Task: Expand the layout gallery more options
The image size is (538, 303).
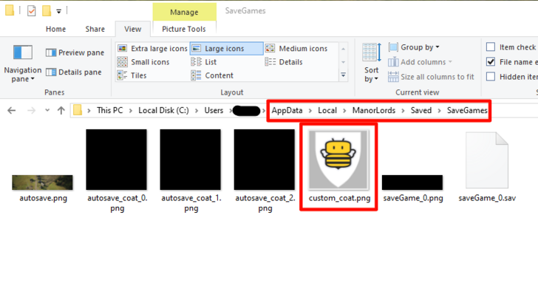Action: pos(343,75)
